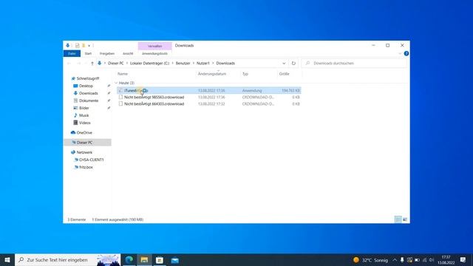Open the notification center
Viewport: 473px width, 266px height.
pos(463,260)
